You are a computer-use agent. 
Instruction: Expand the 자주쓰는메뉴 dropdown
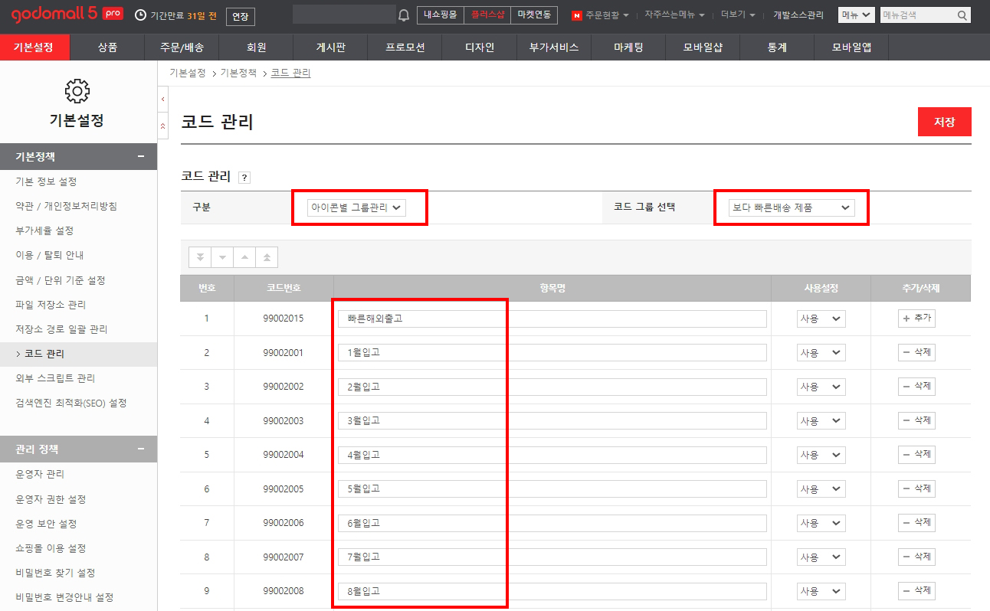[x=674, y=15]
